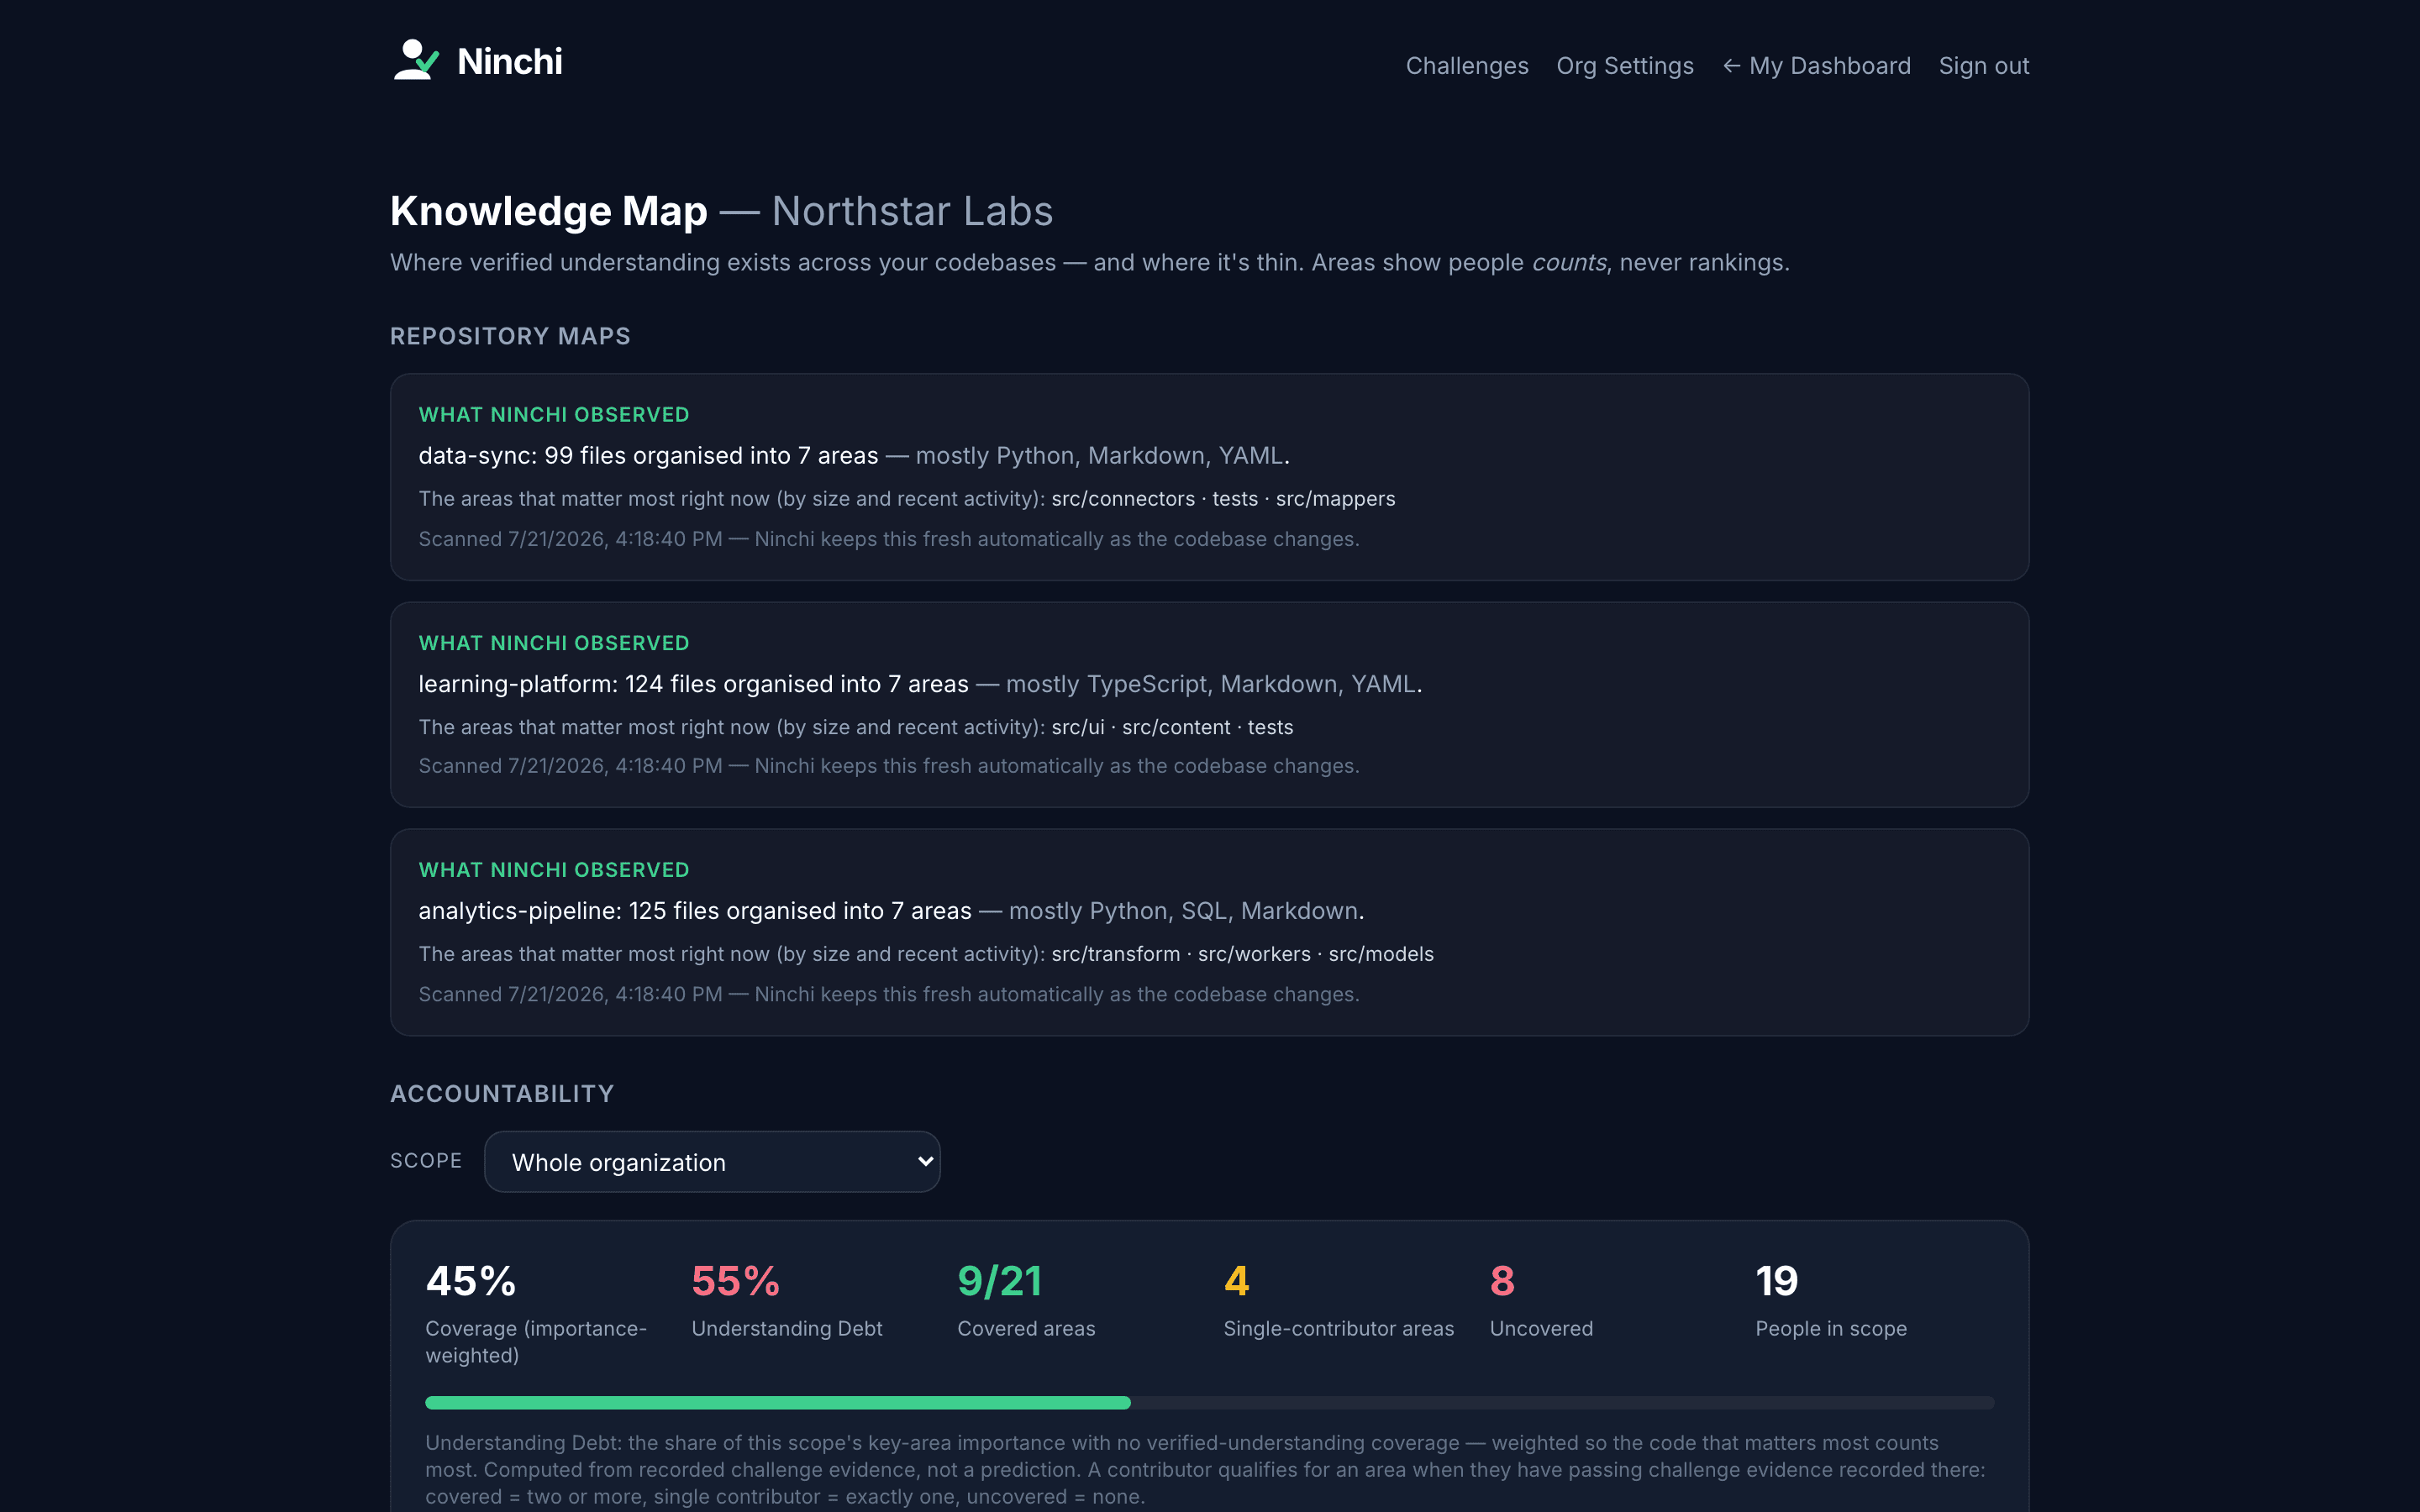
Task: Click the SCOPE label
Action: 426,1161
